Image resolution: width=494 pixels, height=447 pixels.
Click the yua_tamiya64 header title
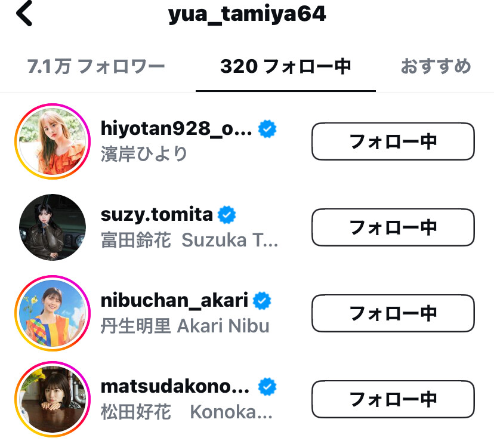coord(247,14)
